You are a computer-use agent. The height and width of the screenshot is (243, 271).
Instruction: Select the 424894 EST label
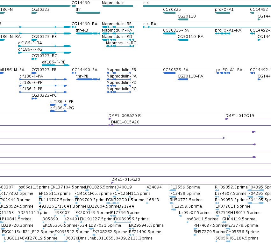(x=154, y=187)
